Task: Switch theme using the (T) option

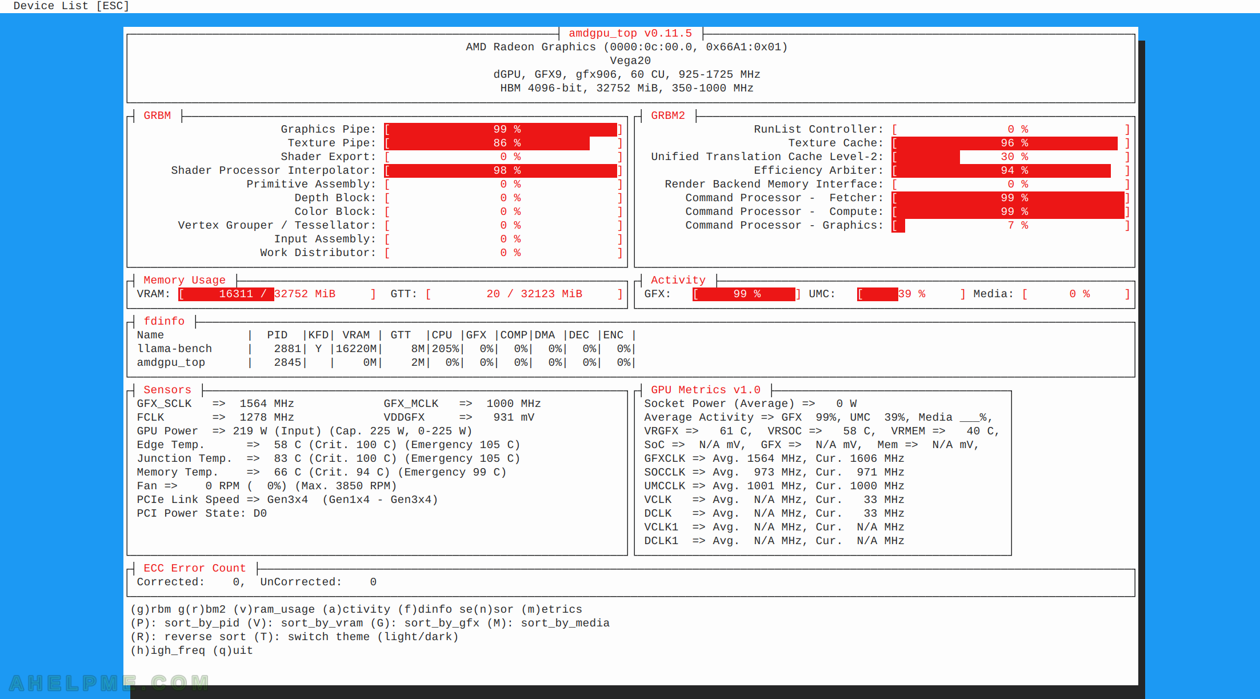Action: pyautogui.click(x=356, y=637)
